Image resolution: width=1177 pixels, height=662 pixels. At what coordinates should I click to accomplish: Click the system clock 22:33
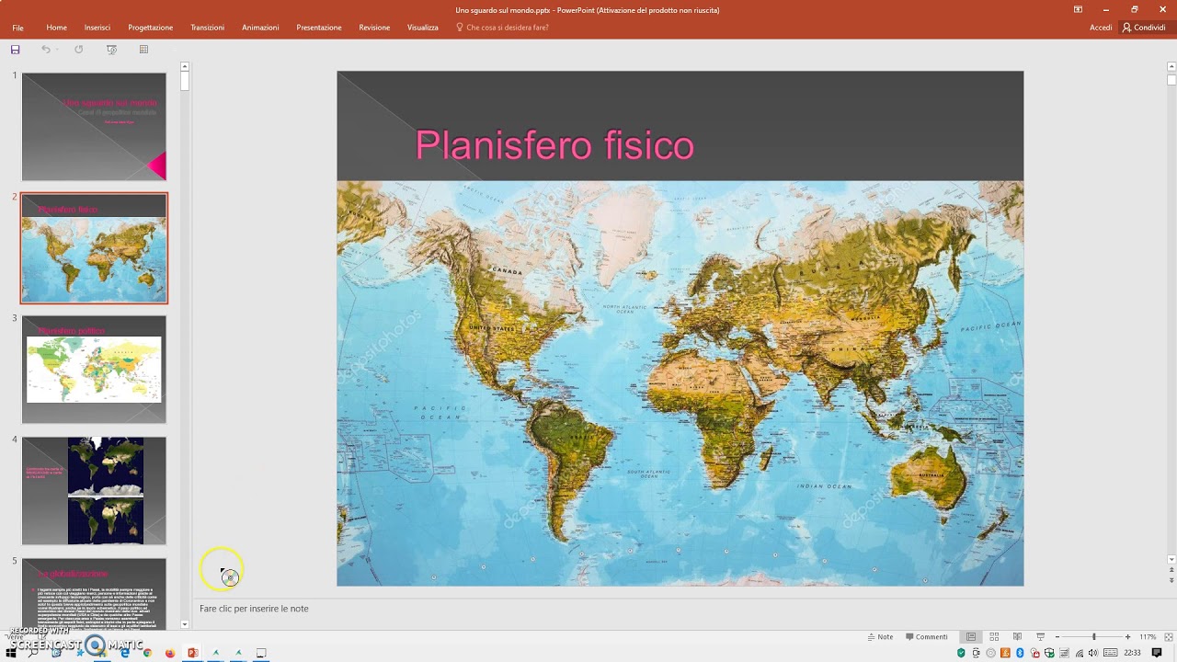pos(1133,653)
